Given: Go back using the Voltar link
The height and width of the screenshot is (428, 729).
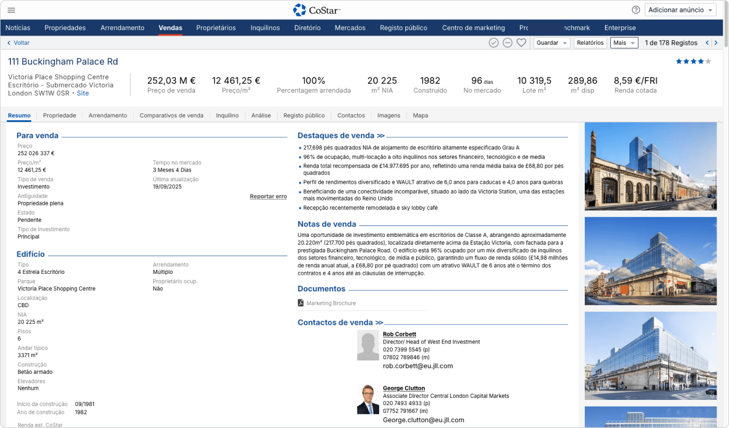Looking at the screenshot, I should 18,43.
